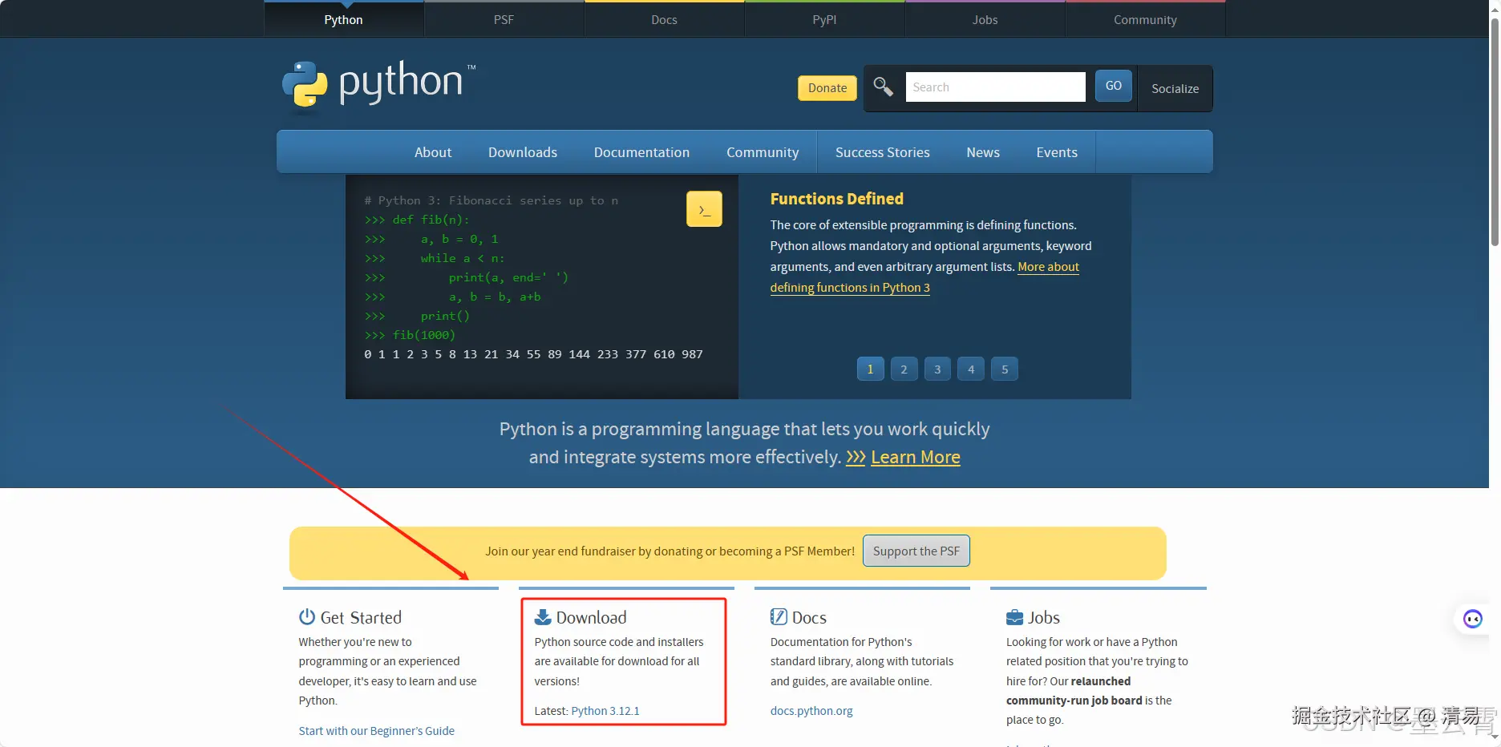Screen dimensions: 1501x747
Task: Open the Python 3.12.1 latest release link
Action: [605, 711]
